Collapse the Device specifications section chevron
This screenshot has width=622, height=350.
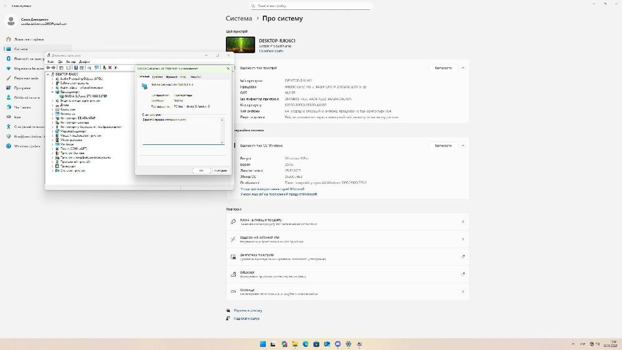463,68
